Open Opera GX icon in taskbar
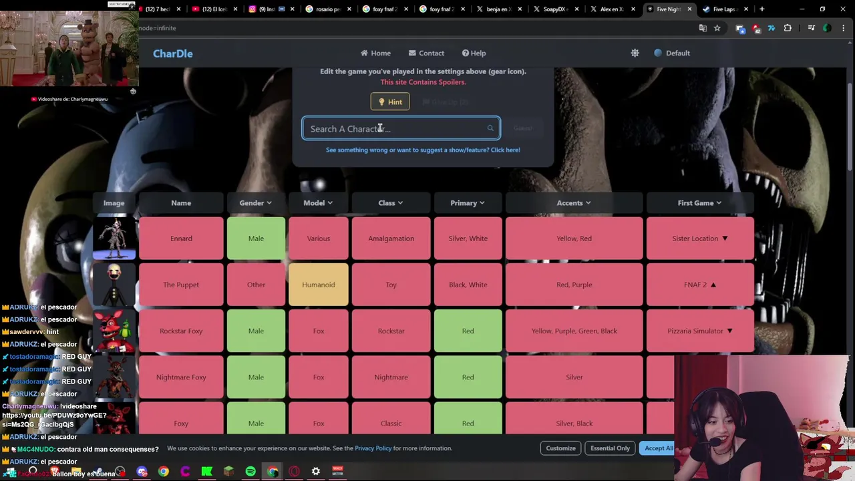Screen dimensions: 855x481 click(x=294, y=472)
